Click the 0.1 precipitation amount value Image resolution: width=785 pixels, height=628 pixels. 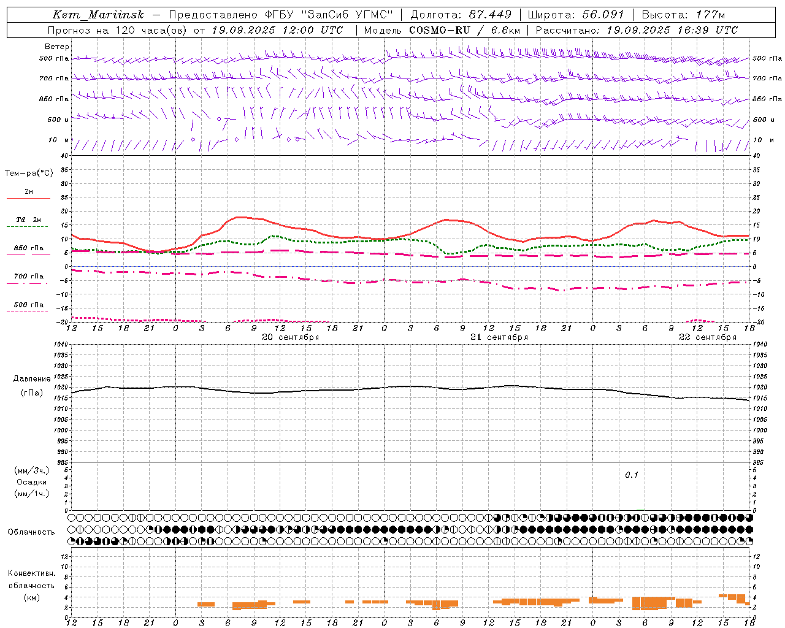click(632, 475)
